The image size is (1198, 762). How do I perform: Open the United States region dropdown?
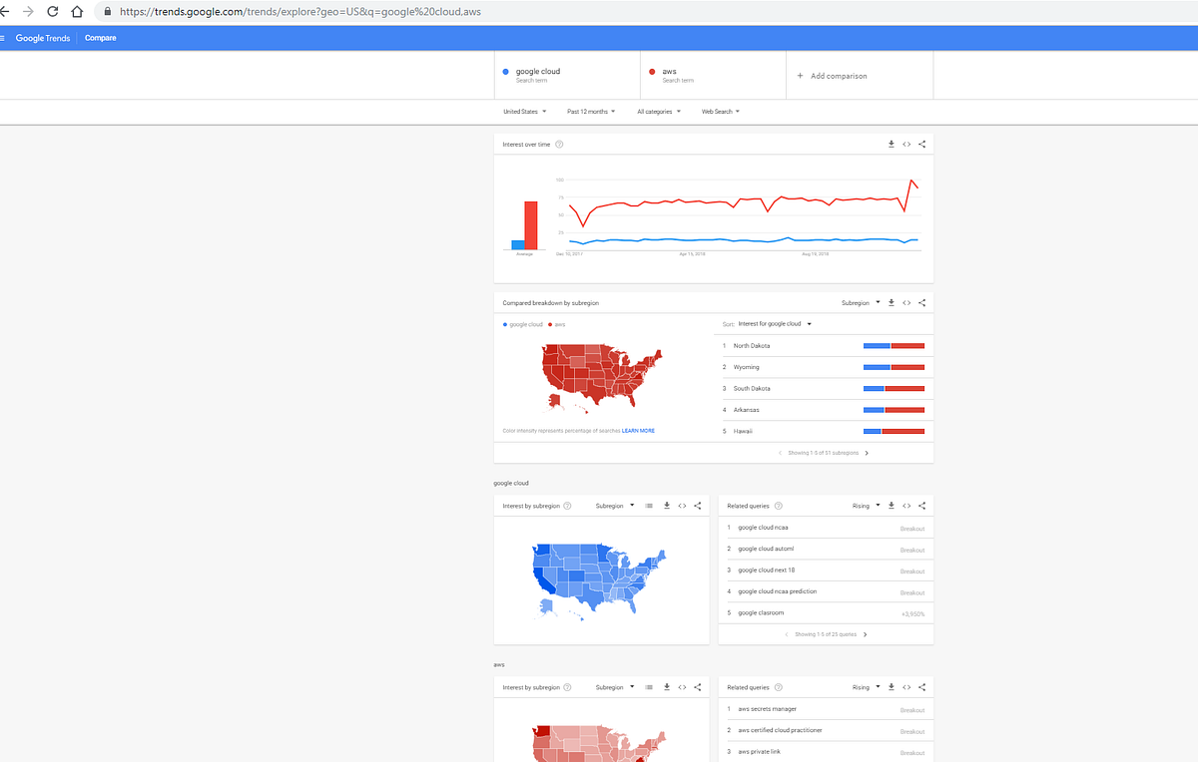click(x=525, y=112)
